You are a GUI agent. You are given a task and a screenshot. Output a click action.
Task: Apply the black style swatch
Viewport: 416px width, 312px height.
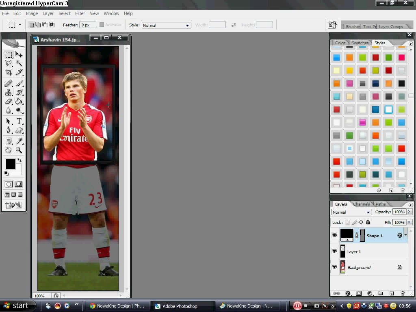pos(401,84)
